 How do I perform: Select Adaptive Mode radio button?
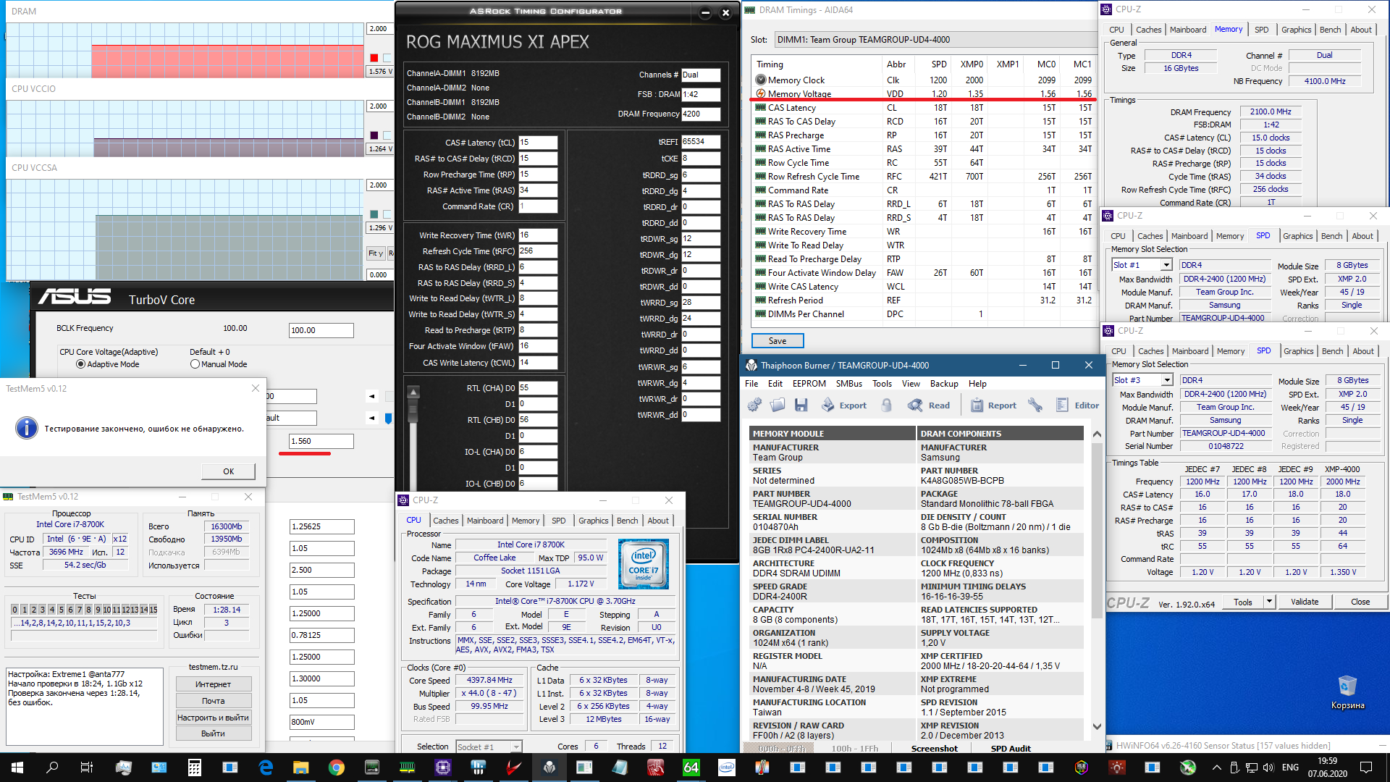(x=80, y=364)
